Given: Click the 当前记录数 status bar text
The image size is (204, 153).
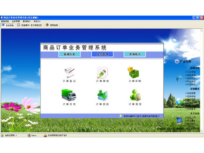Looking at the screenshot, I should 11,135.
